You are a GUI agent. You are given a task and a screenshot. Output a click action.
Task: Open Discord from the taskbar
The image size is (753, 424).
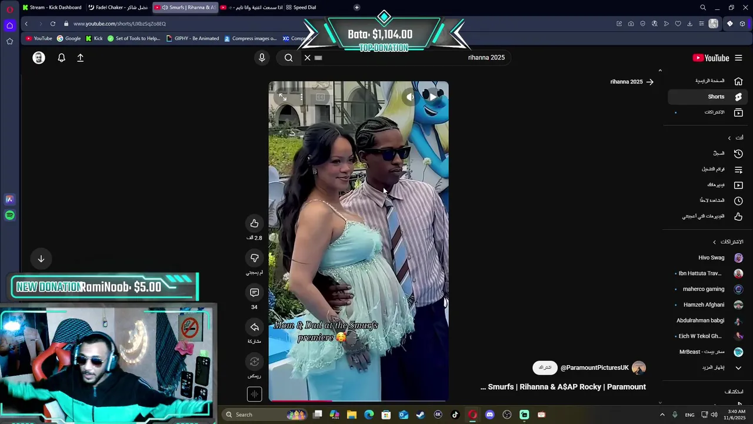(x=489, y=415)
